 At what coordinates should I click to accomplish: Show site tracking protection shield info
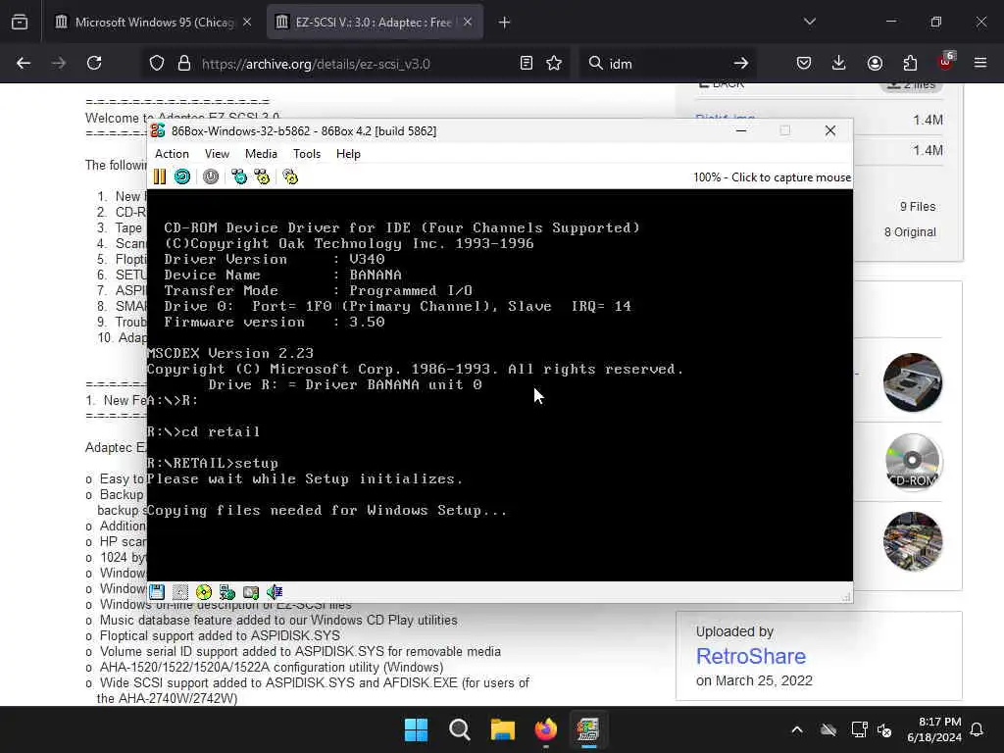point(157,64)
